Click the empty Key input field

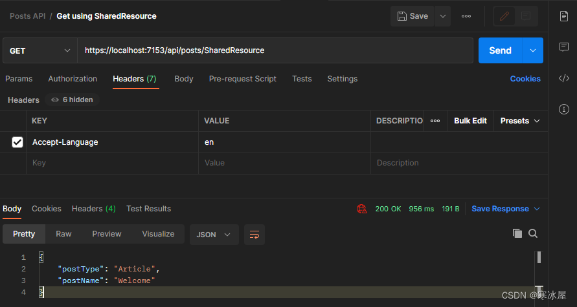coord(113,163)
